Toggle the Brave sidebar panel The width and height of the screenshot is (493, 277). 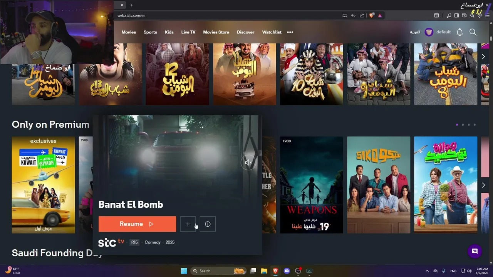(456, 15)
